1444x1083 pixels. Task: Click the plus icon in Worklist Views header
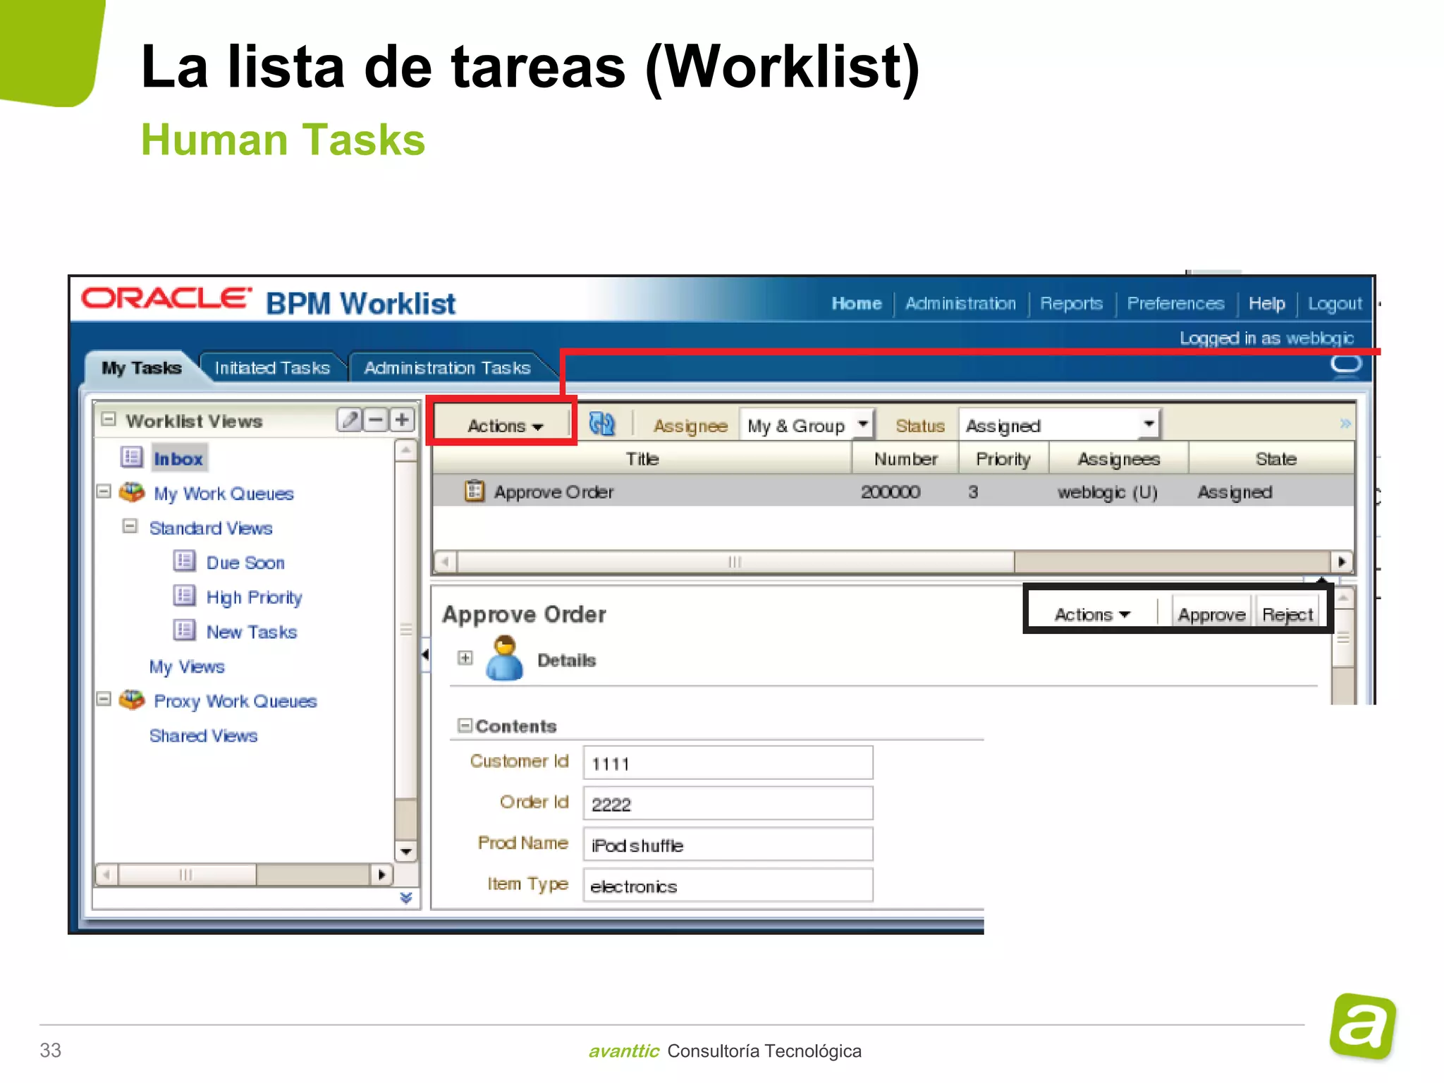[x=402, y=420]
